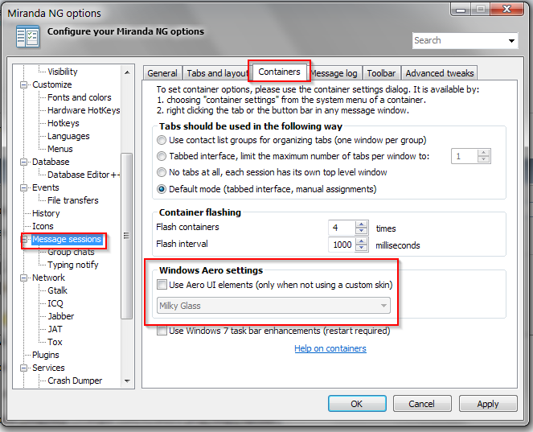Image resolution: width=533 pixels, height=432 pixels.
Task: Select JAT tree item
Action: [x=55, y=329]
